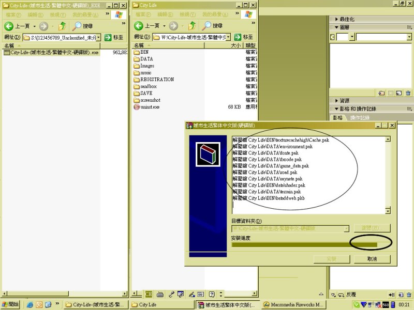Select the music folder
414x310 pixels.
tap(142, 73)
